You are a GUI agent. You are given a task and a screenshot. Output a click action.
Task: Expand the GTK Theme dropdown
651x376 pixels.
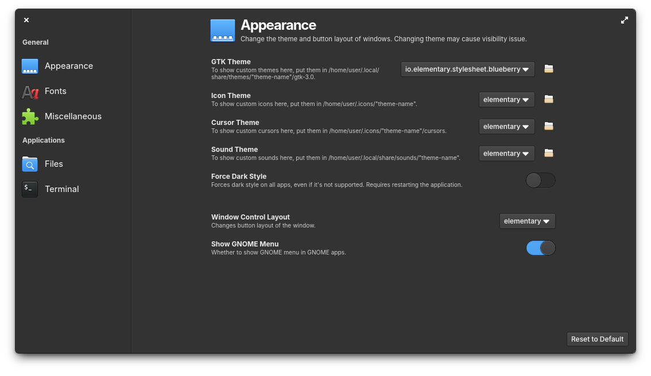(467, 69)
